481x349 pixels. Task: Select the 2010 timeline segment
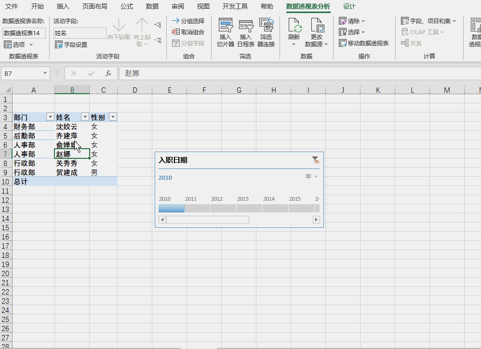pyautogui.click(x=172, y=209)
